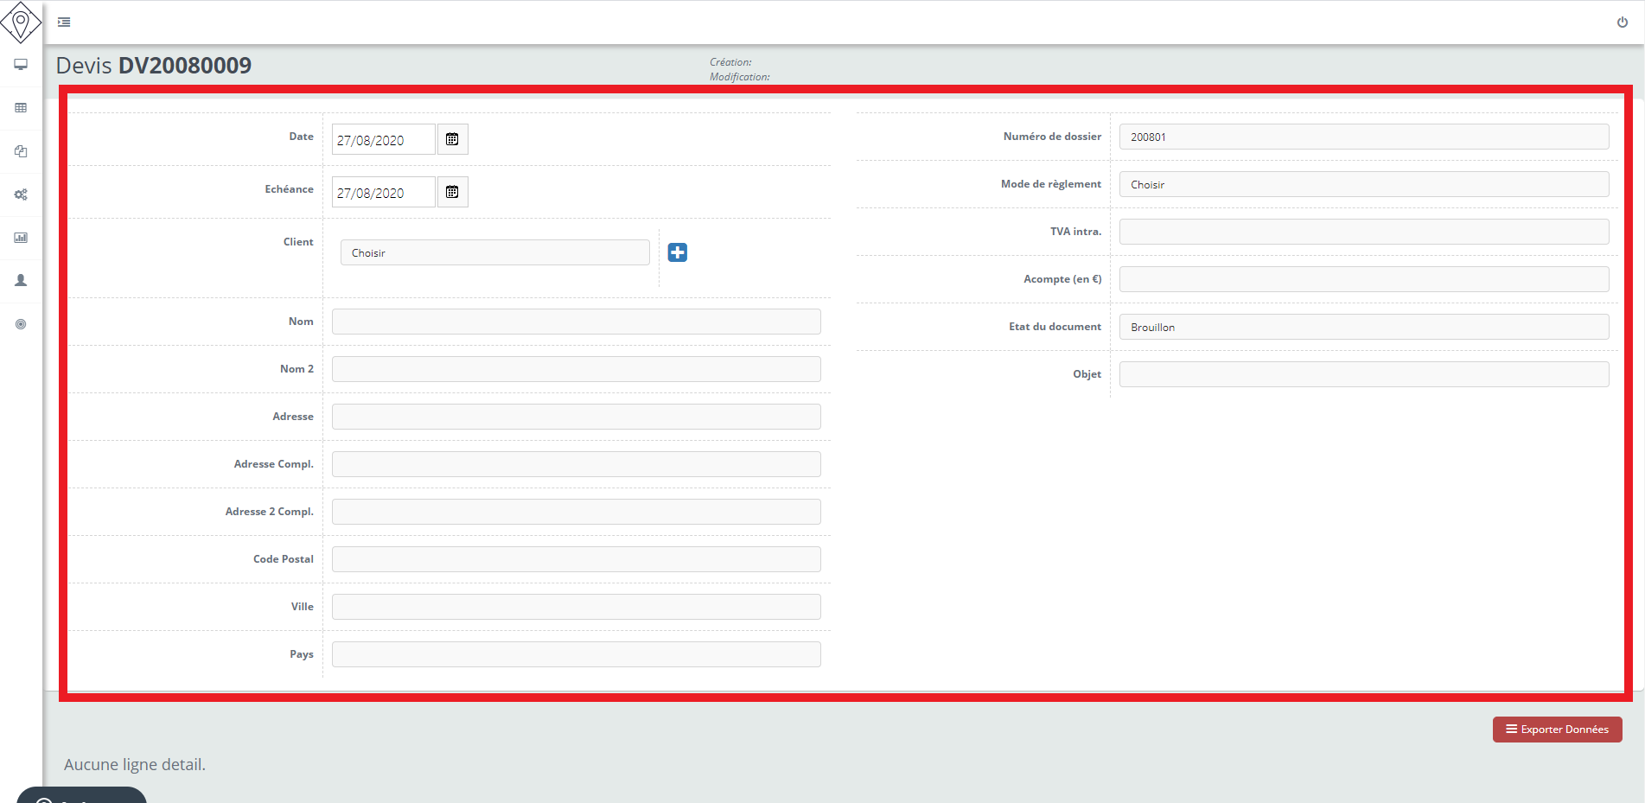1645x803 pixels.
Task: Focus the Code Postal input field
Action: coord(576,559)
